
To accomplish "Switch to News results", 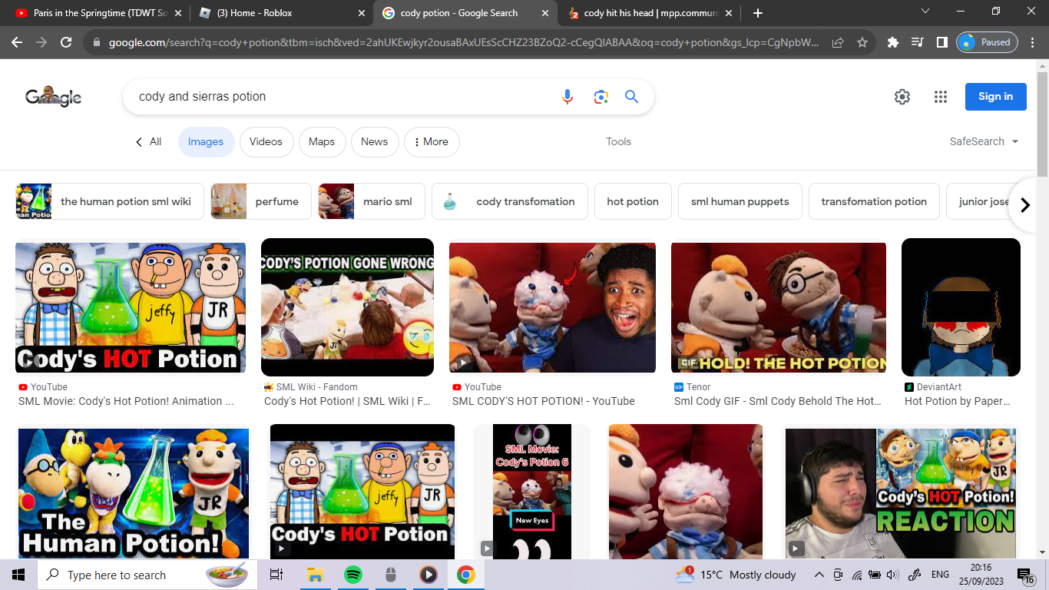I will point(375,141).
